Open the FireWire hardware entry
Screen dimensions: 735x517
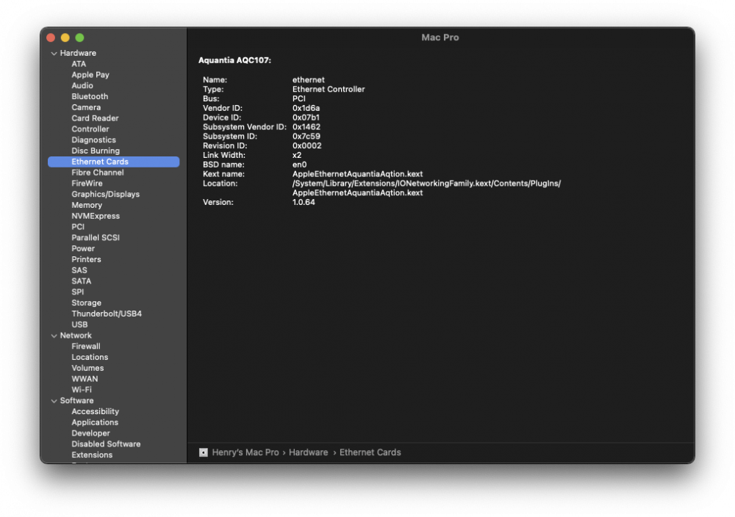coord(87,183)
